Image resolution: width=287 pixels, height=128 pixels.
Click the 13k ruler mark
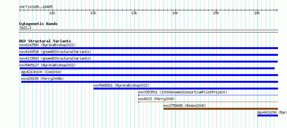pyautogui.click(x=134, y=13)
